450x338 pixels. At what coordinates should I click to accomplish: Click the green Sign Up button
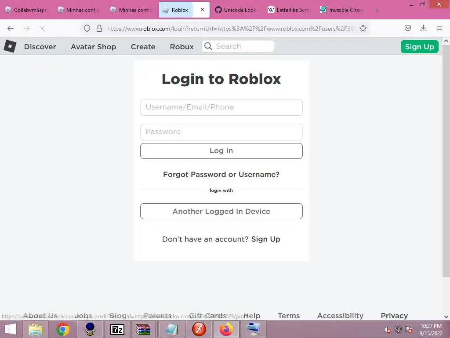point(419,47)
